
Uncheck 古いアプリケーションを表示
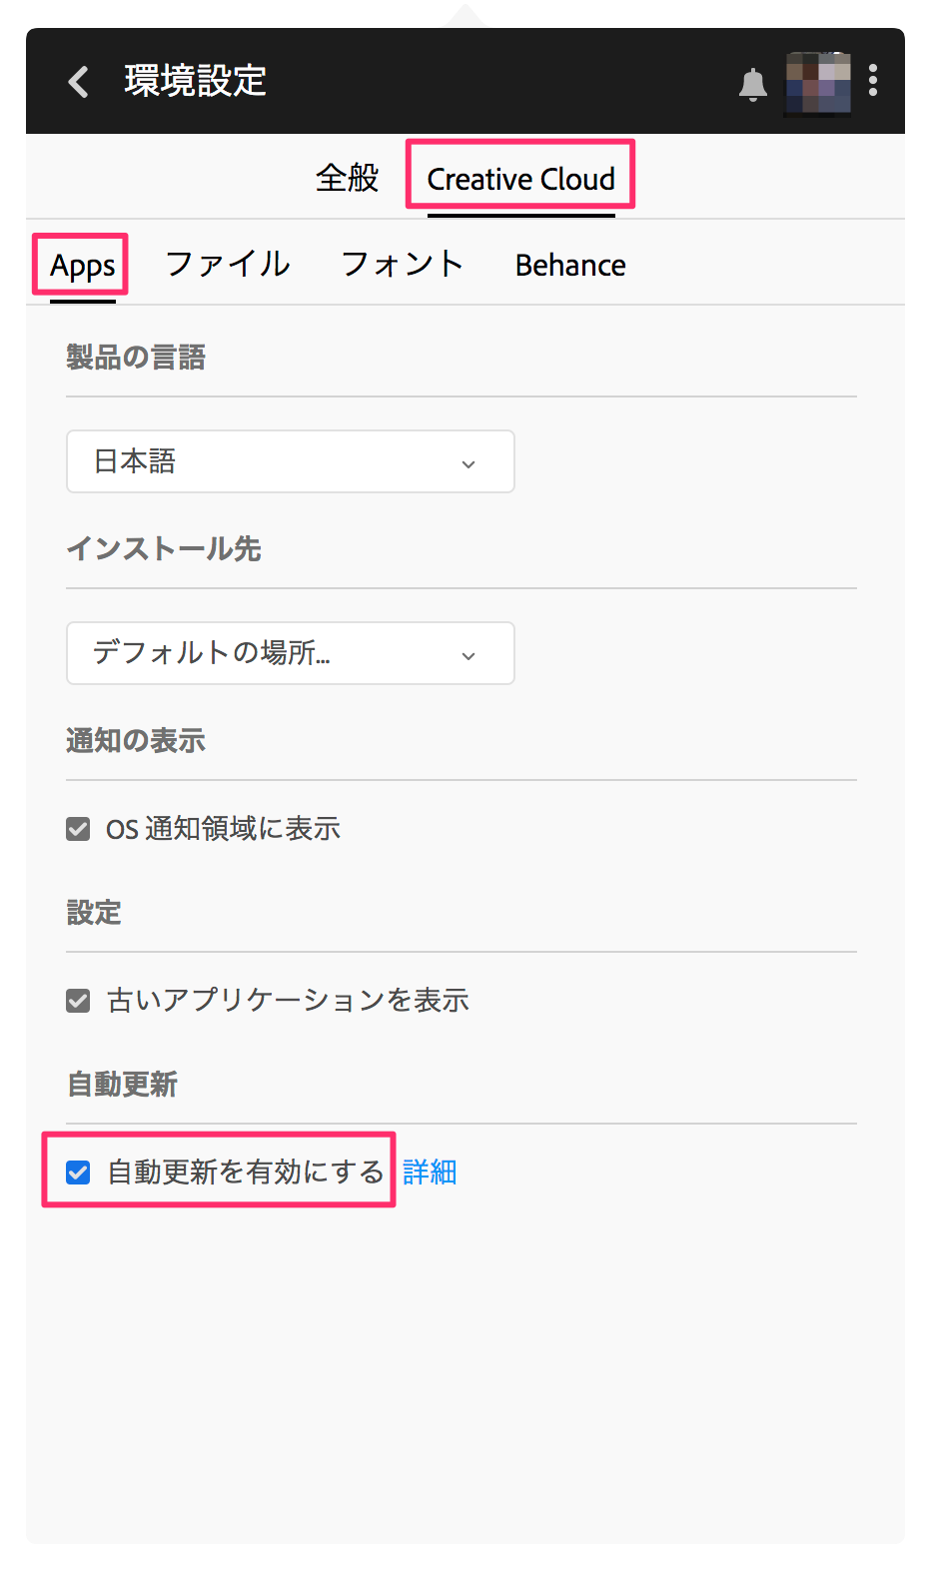(x=78, y=1001)
